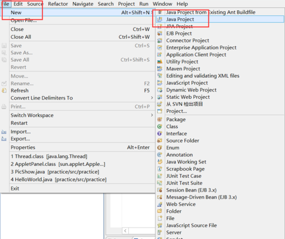Click the Maven Project icon
This screenshot has width=285, height=239.
(160, 69)
